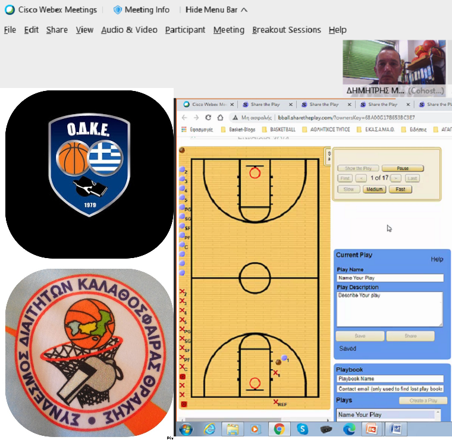Click the Pause playback button
This screenshot has width=452, height=440.
pos(403,168)
